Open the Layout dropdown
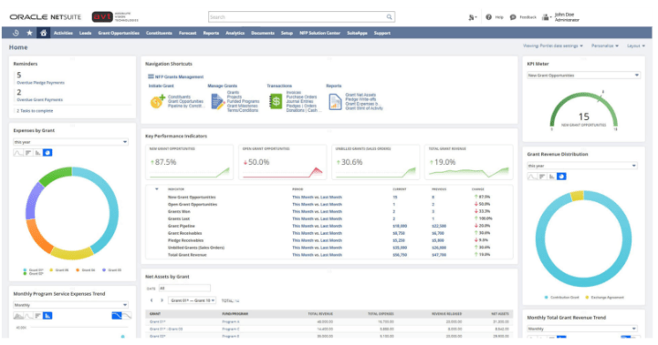This screenshot has width=658, height=345. tap(636, 46)
